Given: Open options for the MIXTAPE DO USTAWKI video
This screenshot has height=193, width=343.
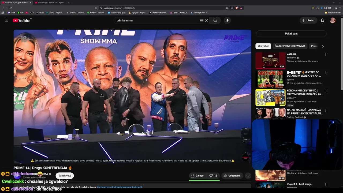Looking at the screenshot, I should [326, 73].
